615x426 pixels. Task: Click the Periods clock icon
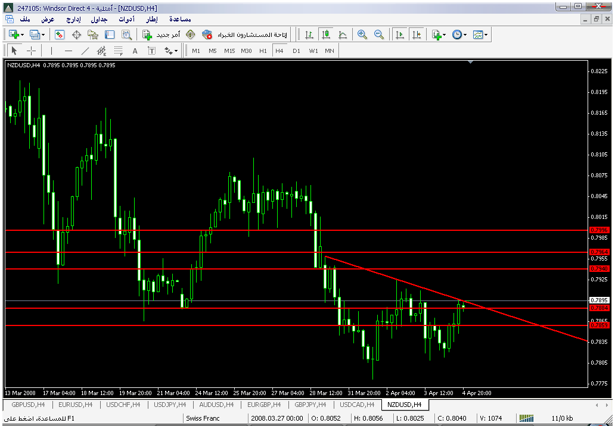457,35
